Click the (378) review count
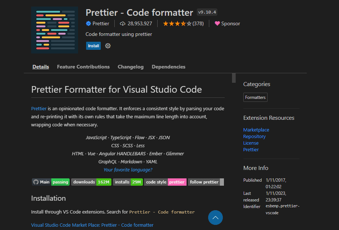 coord(198,23)
